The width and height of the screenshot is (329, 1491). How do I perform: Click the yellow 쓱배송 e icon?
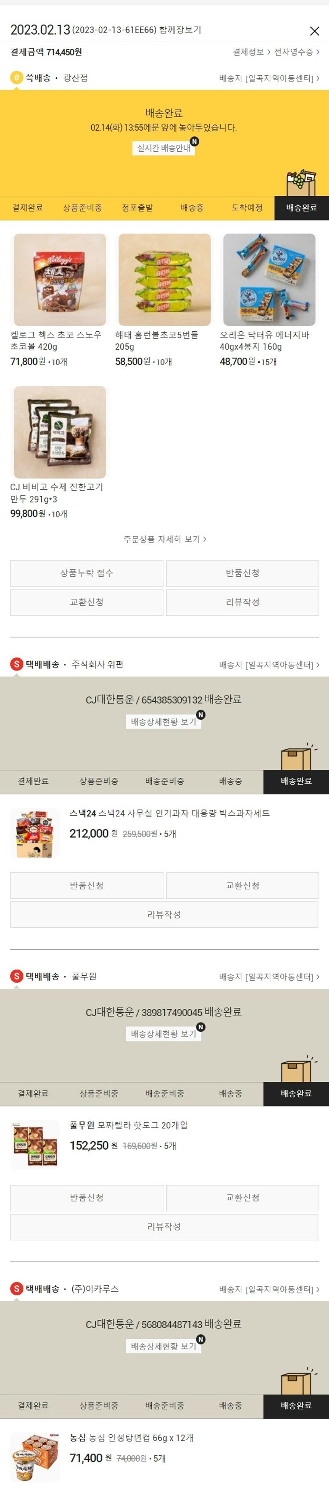(x=17, y=77)
